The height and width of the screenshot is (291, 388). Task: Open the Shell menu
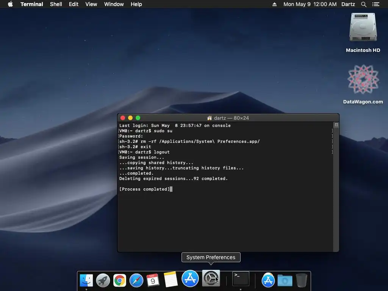(x=56, y=4)
